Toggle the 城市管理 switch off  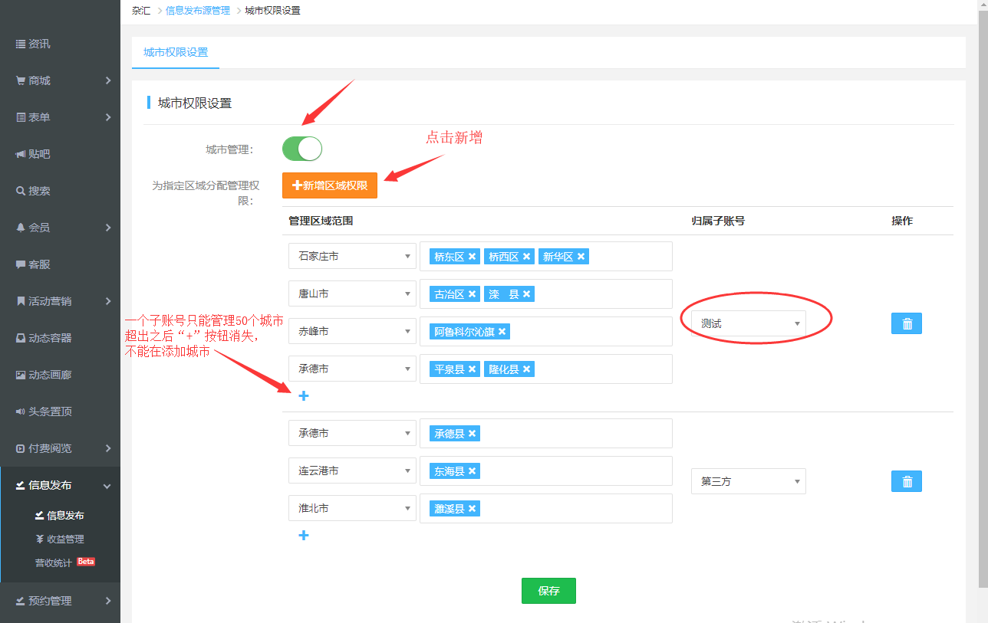point(302,149)
